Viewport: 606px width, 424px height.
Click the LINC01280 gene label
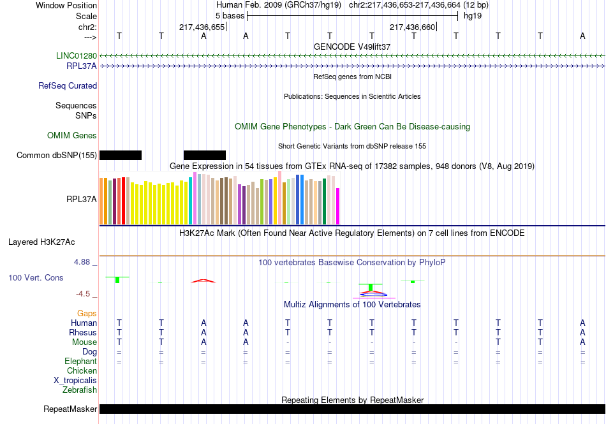pyautogui.click(x=77, y=55)
